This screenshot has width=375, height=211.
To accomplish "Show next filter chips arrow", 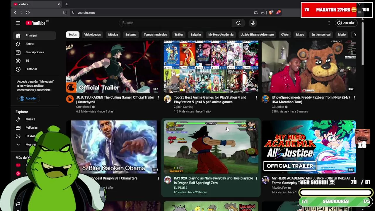I will tap(355, 35).
